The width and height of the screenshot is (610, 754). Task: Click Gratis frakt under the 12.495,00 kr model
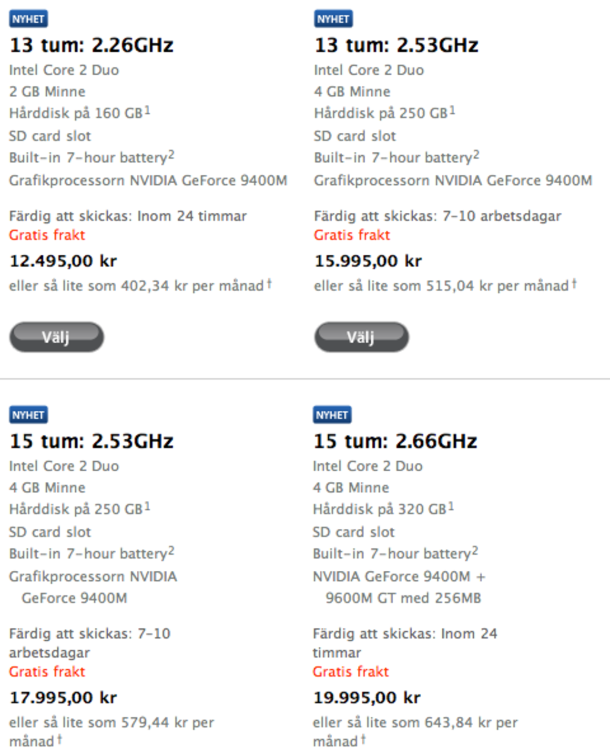(x=48, y=235)
